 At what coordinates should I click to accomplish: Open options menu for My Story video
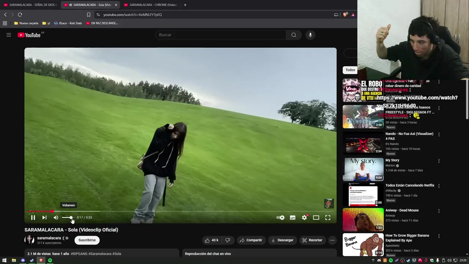pos(439,161)
